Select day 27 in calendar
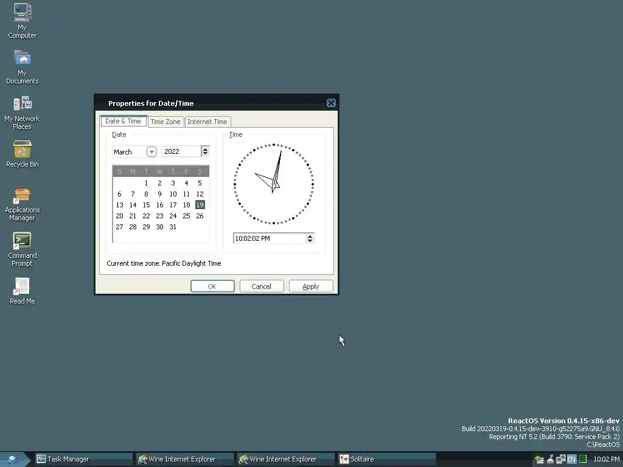 (120, 227)
